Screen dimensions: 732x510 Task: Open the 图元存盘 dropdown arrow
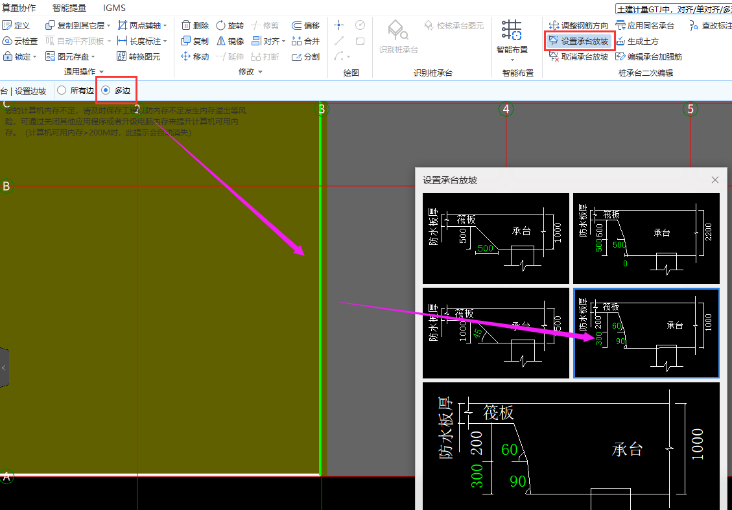pyautogui.click(x=93, y=57)
